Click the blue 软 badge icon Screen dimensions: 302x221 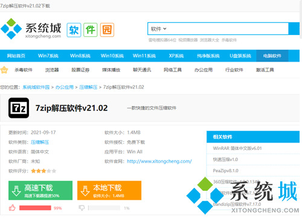tap(74, 30)
